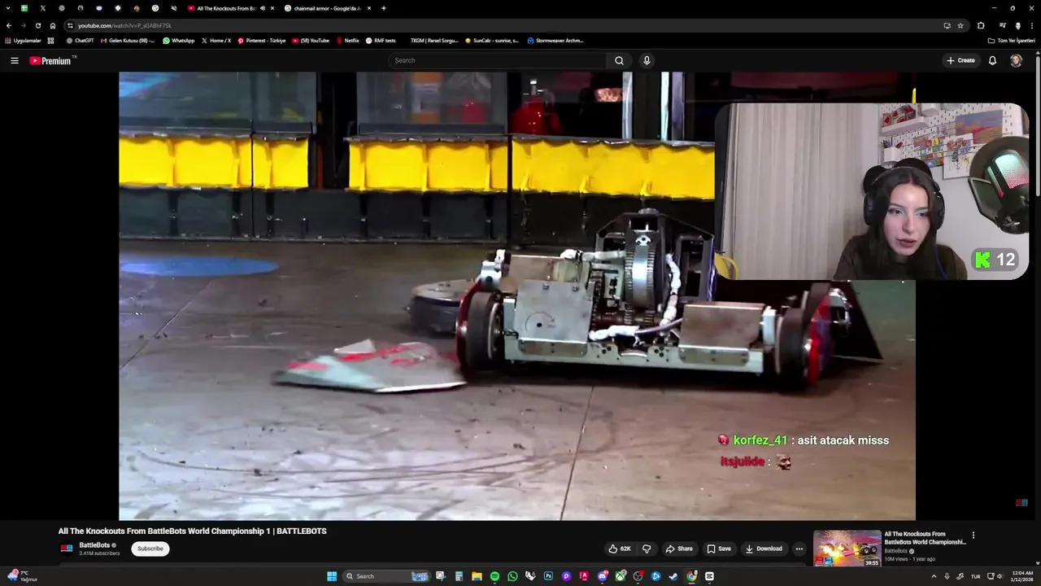The image size is (1041, 586).
Task: Bookmark this page with star icon
Action: point(960,25)
